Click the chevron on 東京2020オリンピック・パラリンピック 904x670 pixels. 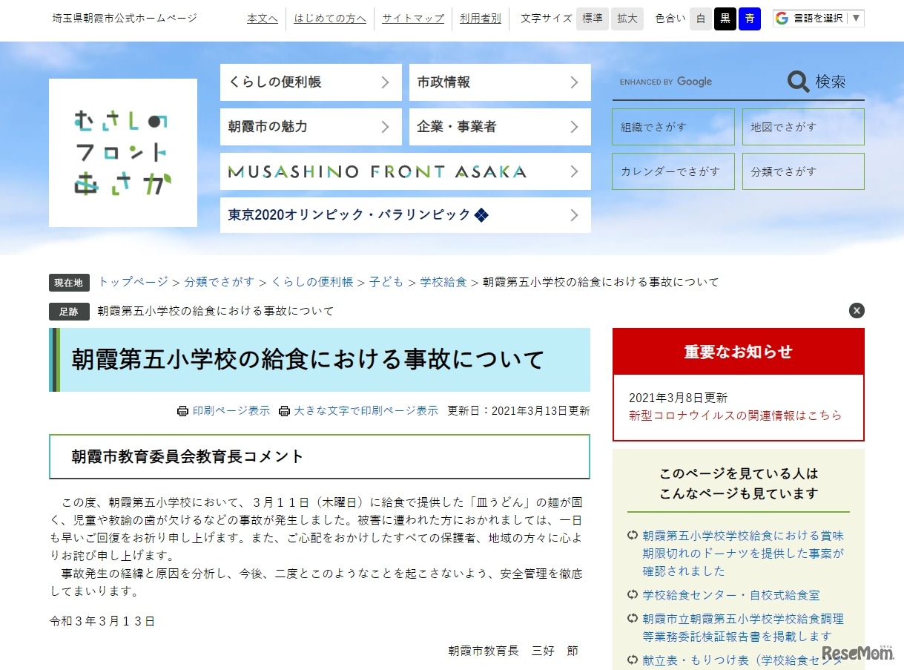(x=574, y=215)
